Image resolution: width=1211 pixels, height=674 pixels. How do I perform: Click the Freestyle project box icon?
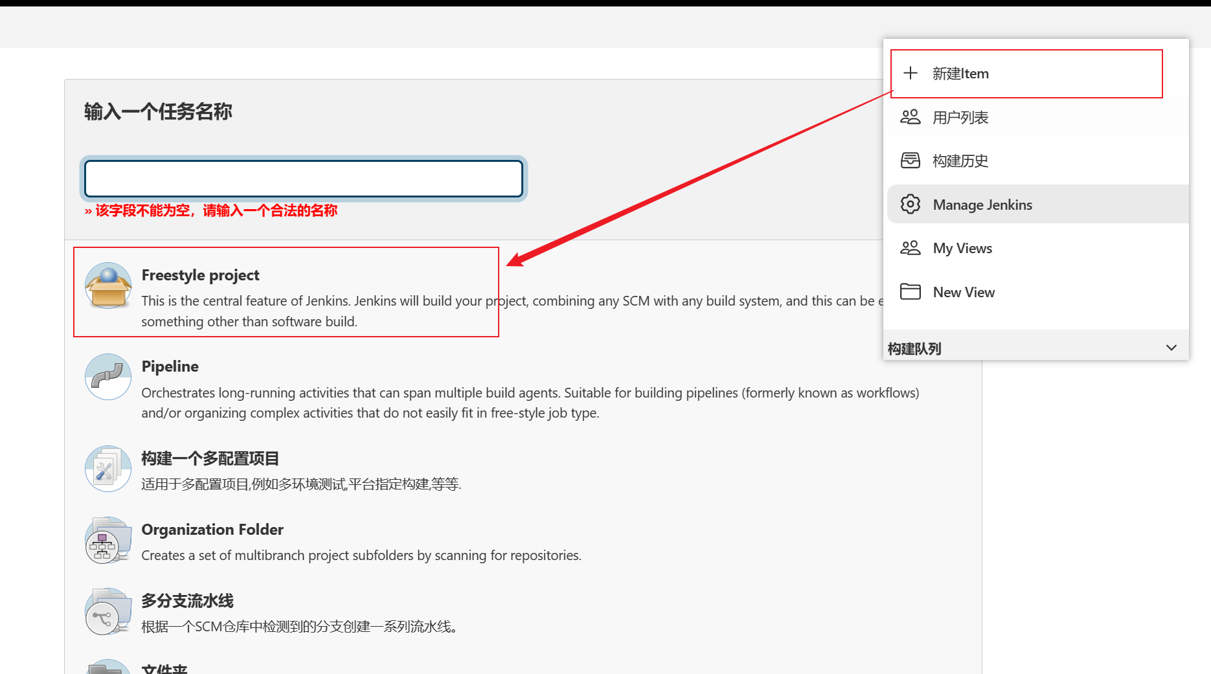[x=108, y=286]
